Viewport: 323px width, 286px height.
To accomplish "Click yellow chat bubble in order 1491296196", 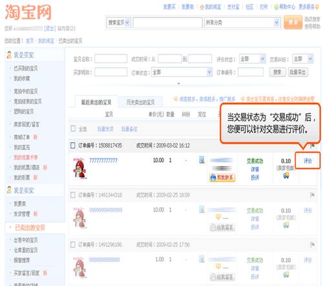I will [218, 266].
